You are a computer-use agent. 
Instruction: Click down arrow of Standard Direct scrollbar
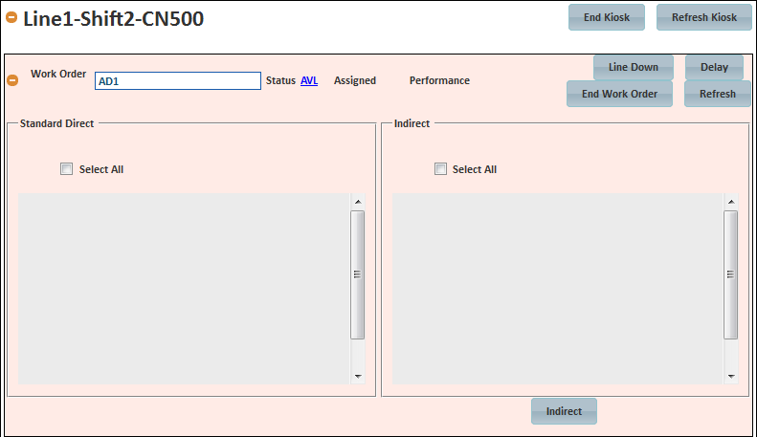coord(358,376)
